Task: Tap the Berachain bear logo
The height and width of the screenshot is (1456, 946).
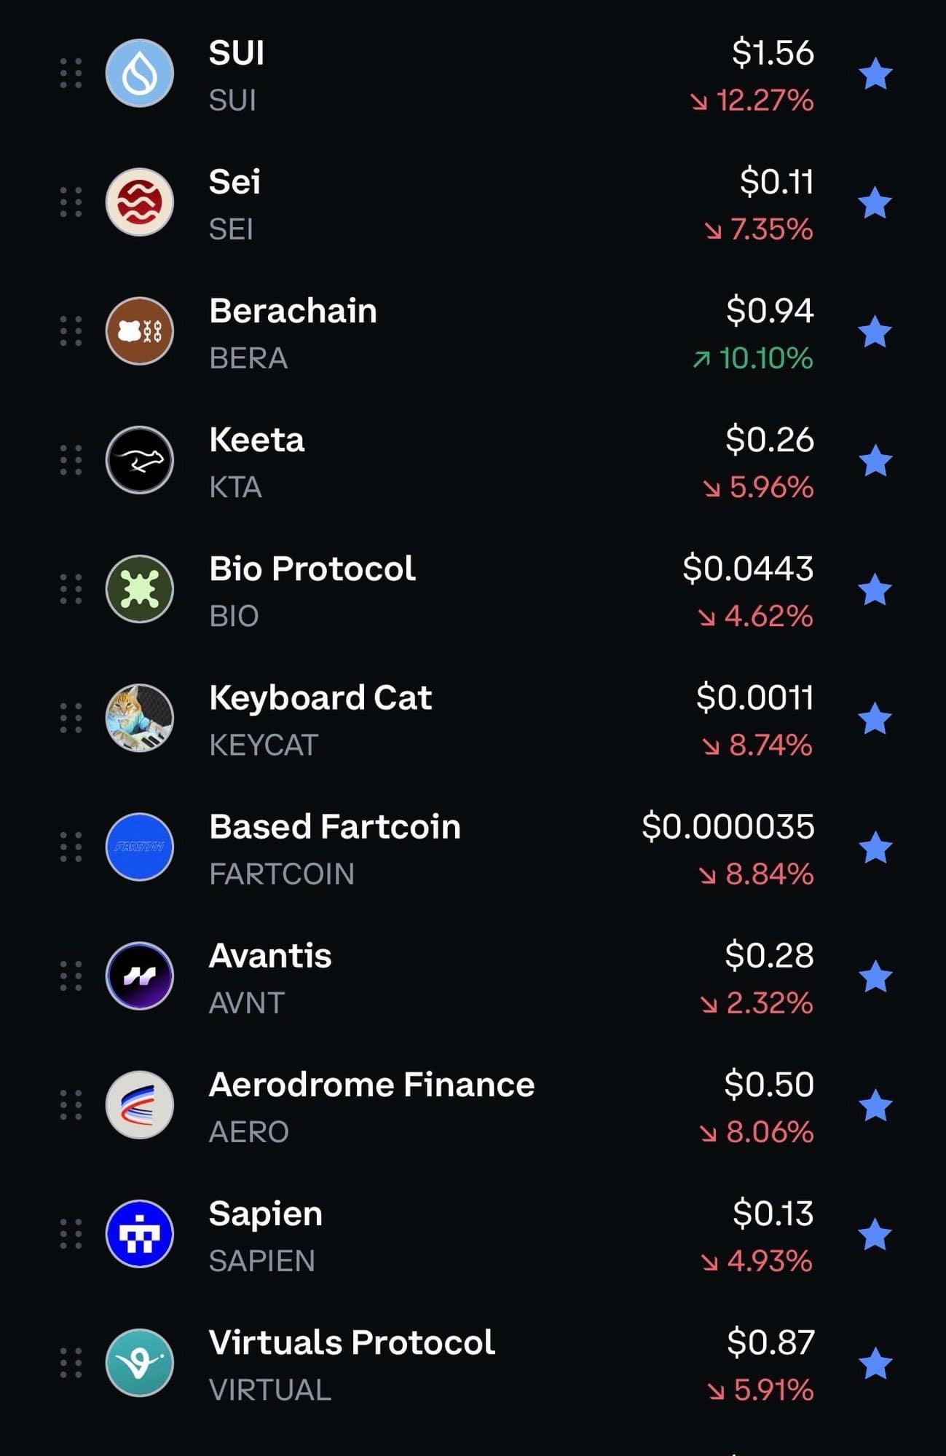Action: pos(140,331)
